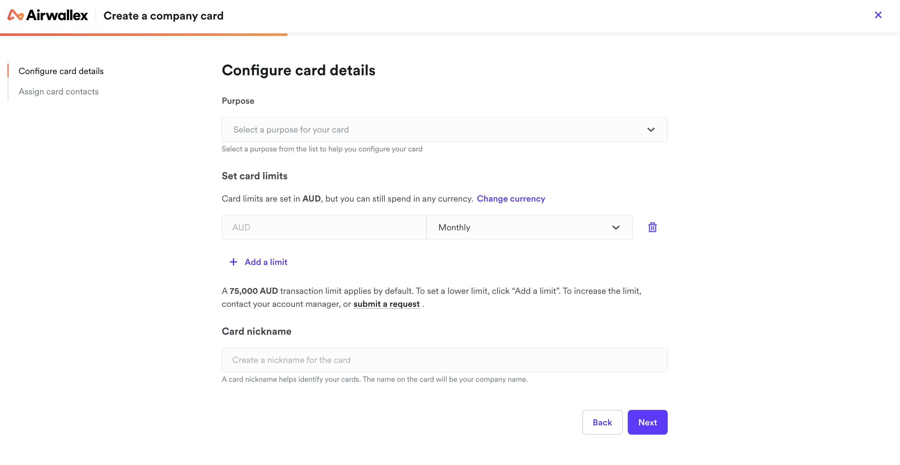Expand the Purpose field chevron arrow
The height and width of the screenshot is (465, 900).
(651, 130)
